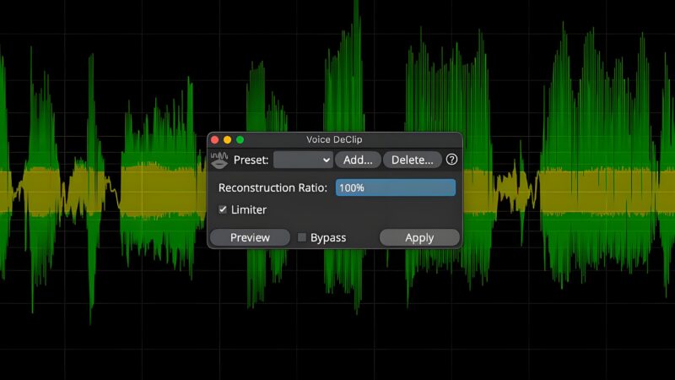The image size is (675, 380).
Task: Click the Preset: label
Action: coord(251,160)
